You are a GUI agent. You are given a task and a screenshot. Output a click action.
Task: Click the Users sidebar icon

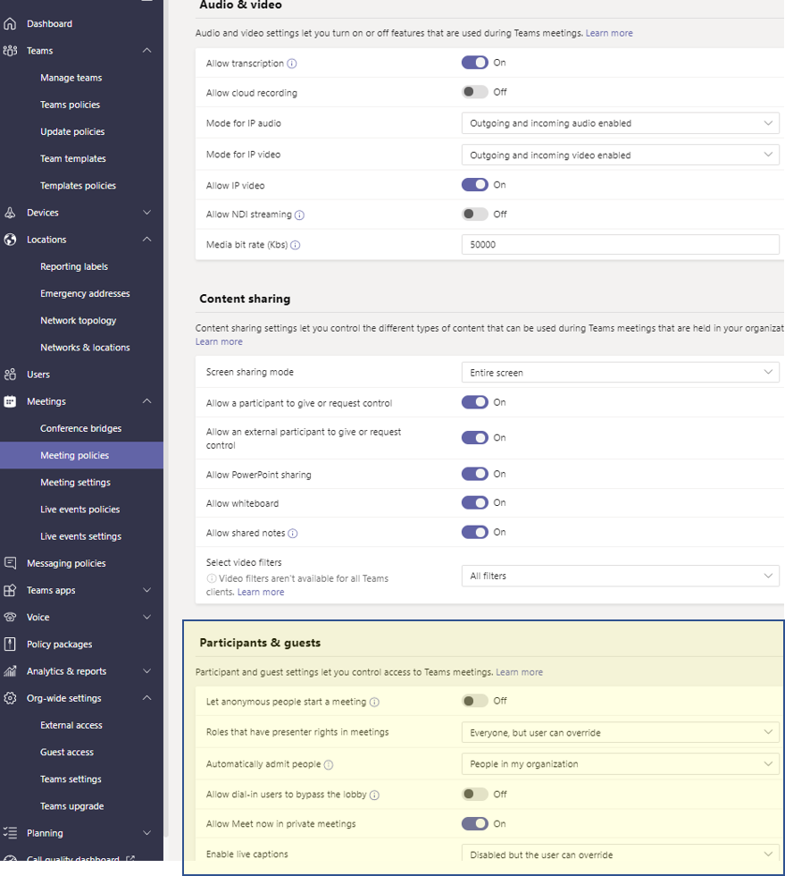click(x=14, y=374)
